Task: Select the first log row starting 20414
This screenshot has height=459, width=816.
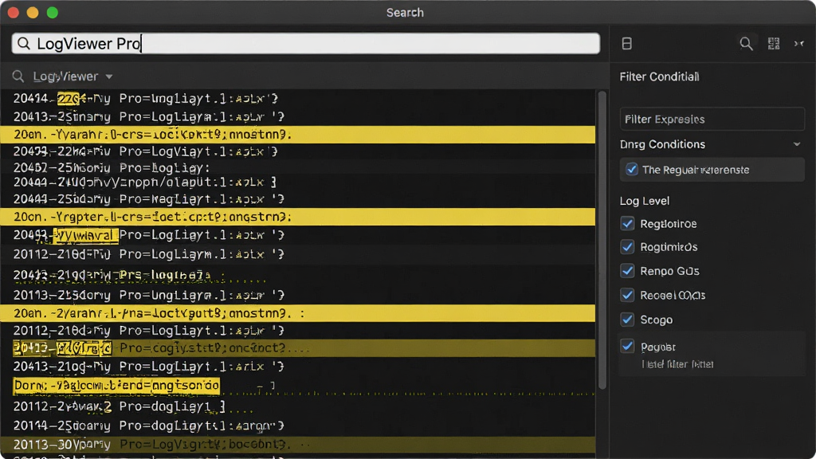Action: tap(298, 98)
